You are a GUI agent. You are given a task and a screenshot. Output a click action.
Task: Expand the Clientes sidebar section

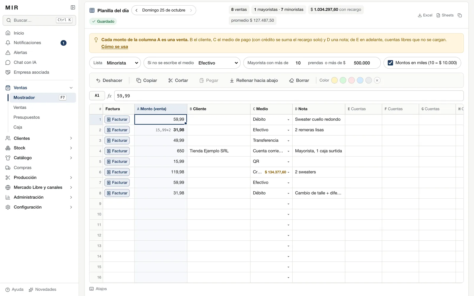[71, 138]
